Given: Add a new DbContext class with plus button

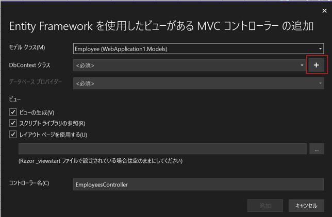Looking at the screenshot, I should pyautogui.click(x=316, y=65).
